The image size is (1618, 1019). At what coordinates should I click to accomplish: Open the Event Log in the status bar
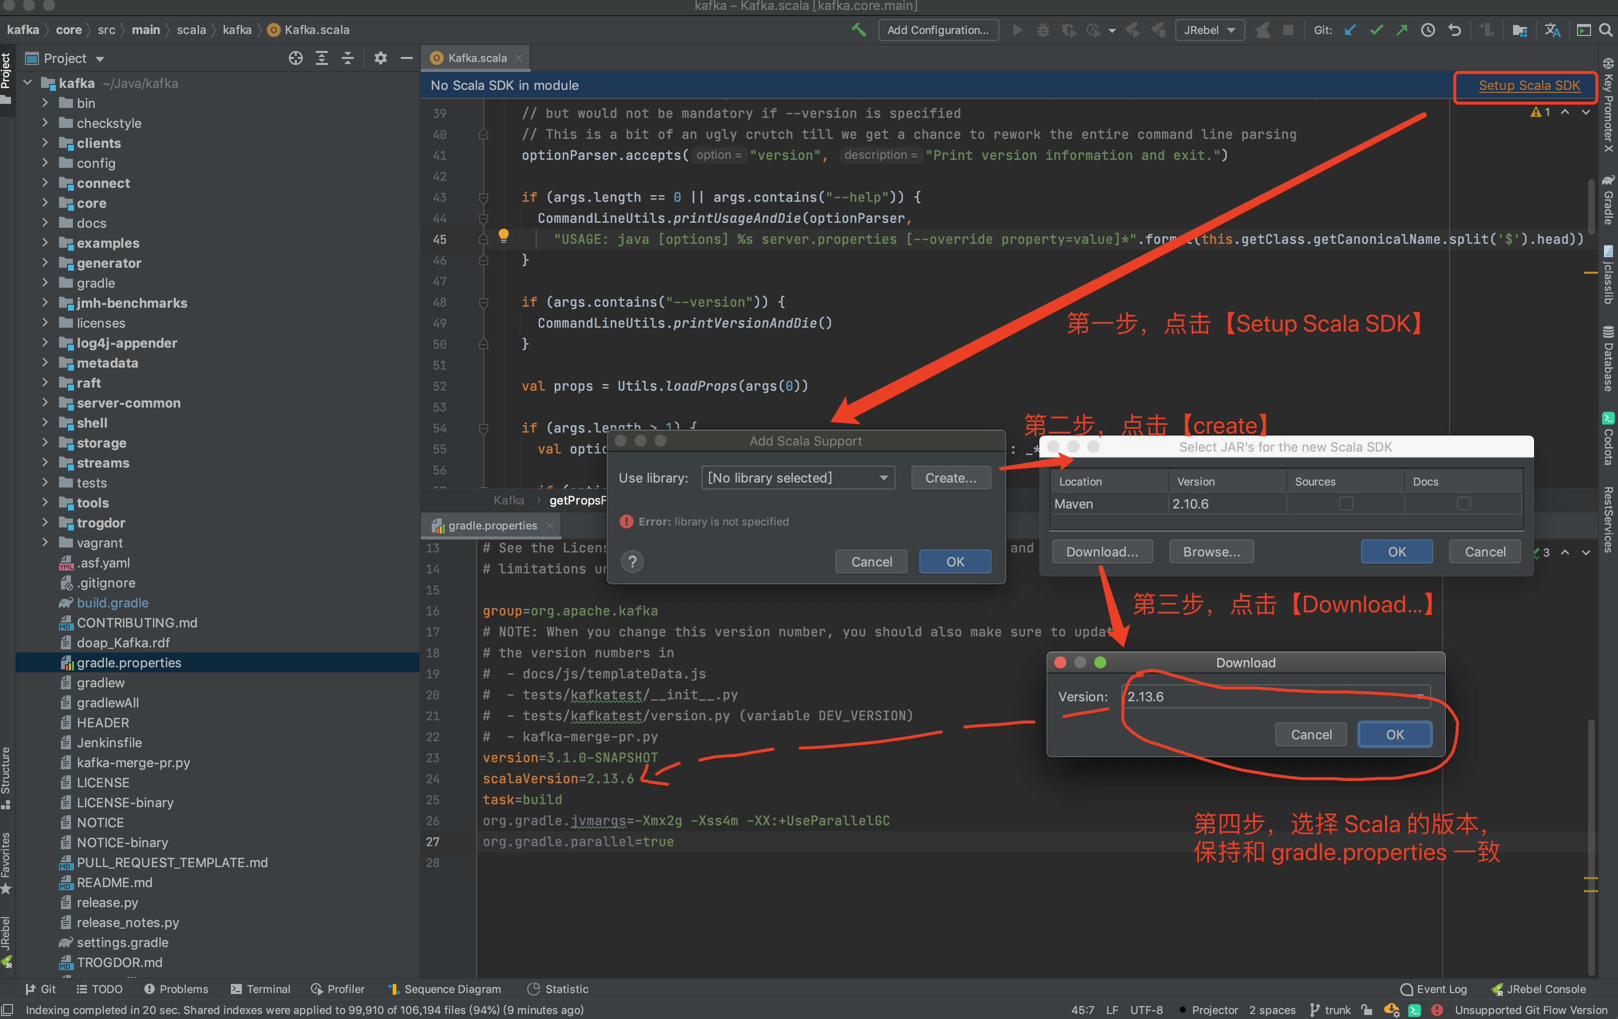click(1433, 989)
